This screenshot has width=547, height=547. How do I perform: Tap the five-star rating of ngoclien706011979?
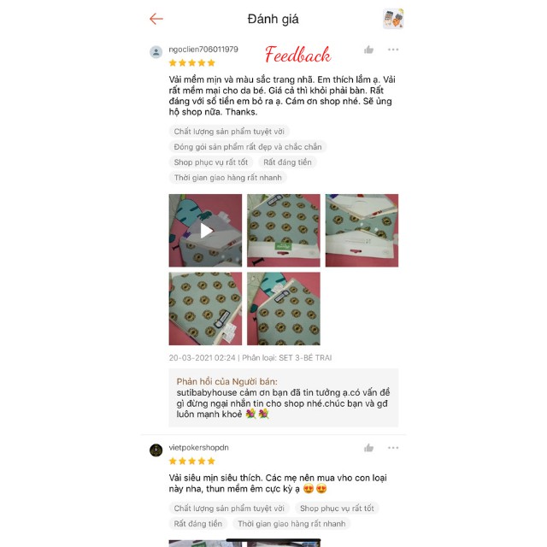191,62
